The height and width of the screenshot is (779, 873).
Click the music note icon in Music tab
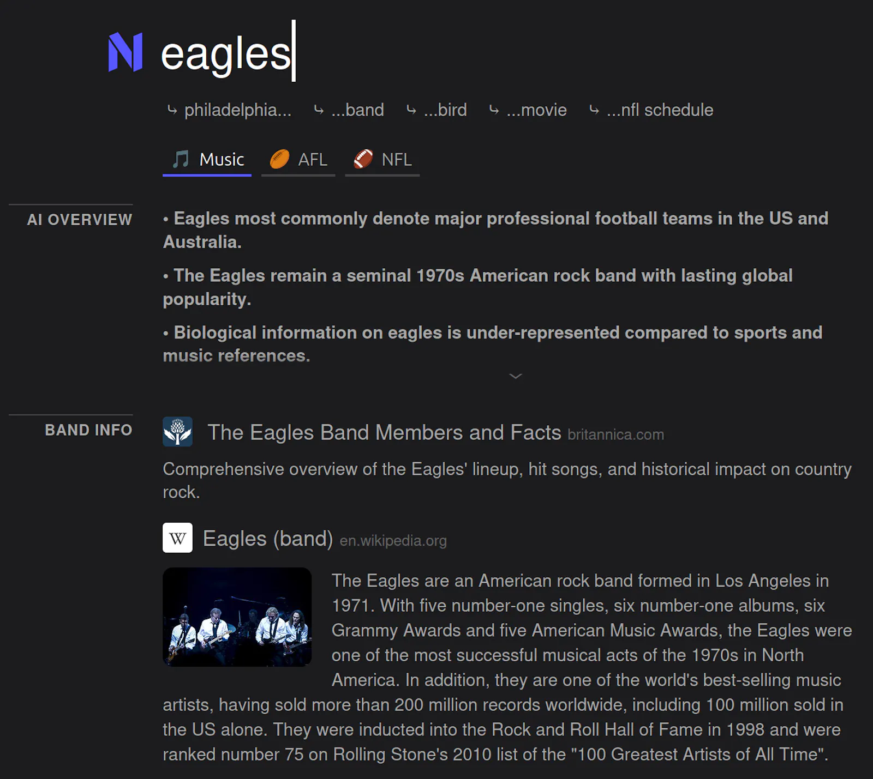(181, 159)
